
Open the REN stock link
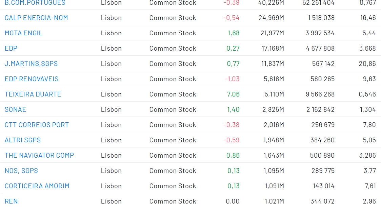pyautogui.click(x=11, y=201)
